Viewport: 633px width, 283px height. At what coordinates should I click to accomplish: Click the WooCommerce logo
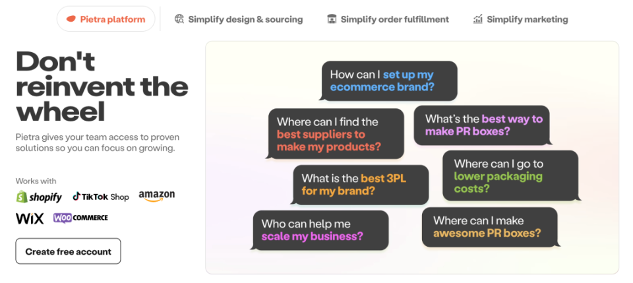[80, 218]
